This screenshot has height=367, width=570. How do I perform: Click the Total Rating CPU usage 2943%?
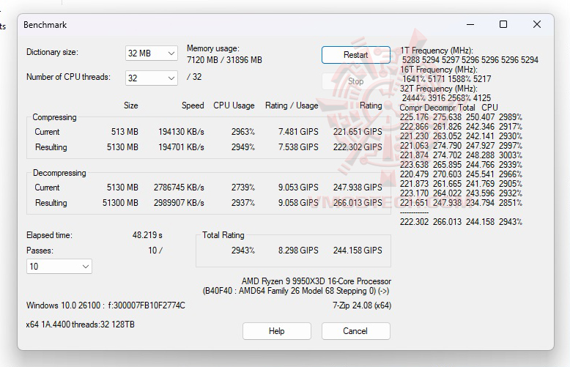(243, 251)
